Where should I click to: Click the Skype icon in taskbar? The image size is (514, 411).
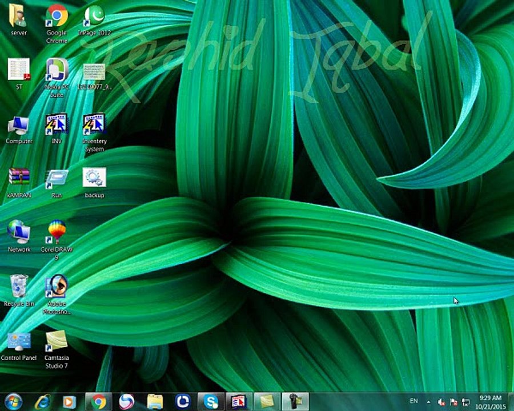click(211, 401)
